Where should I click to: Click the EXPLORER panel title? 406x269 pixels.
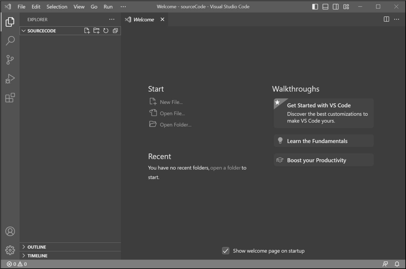coord(37,19)
